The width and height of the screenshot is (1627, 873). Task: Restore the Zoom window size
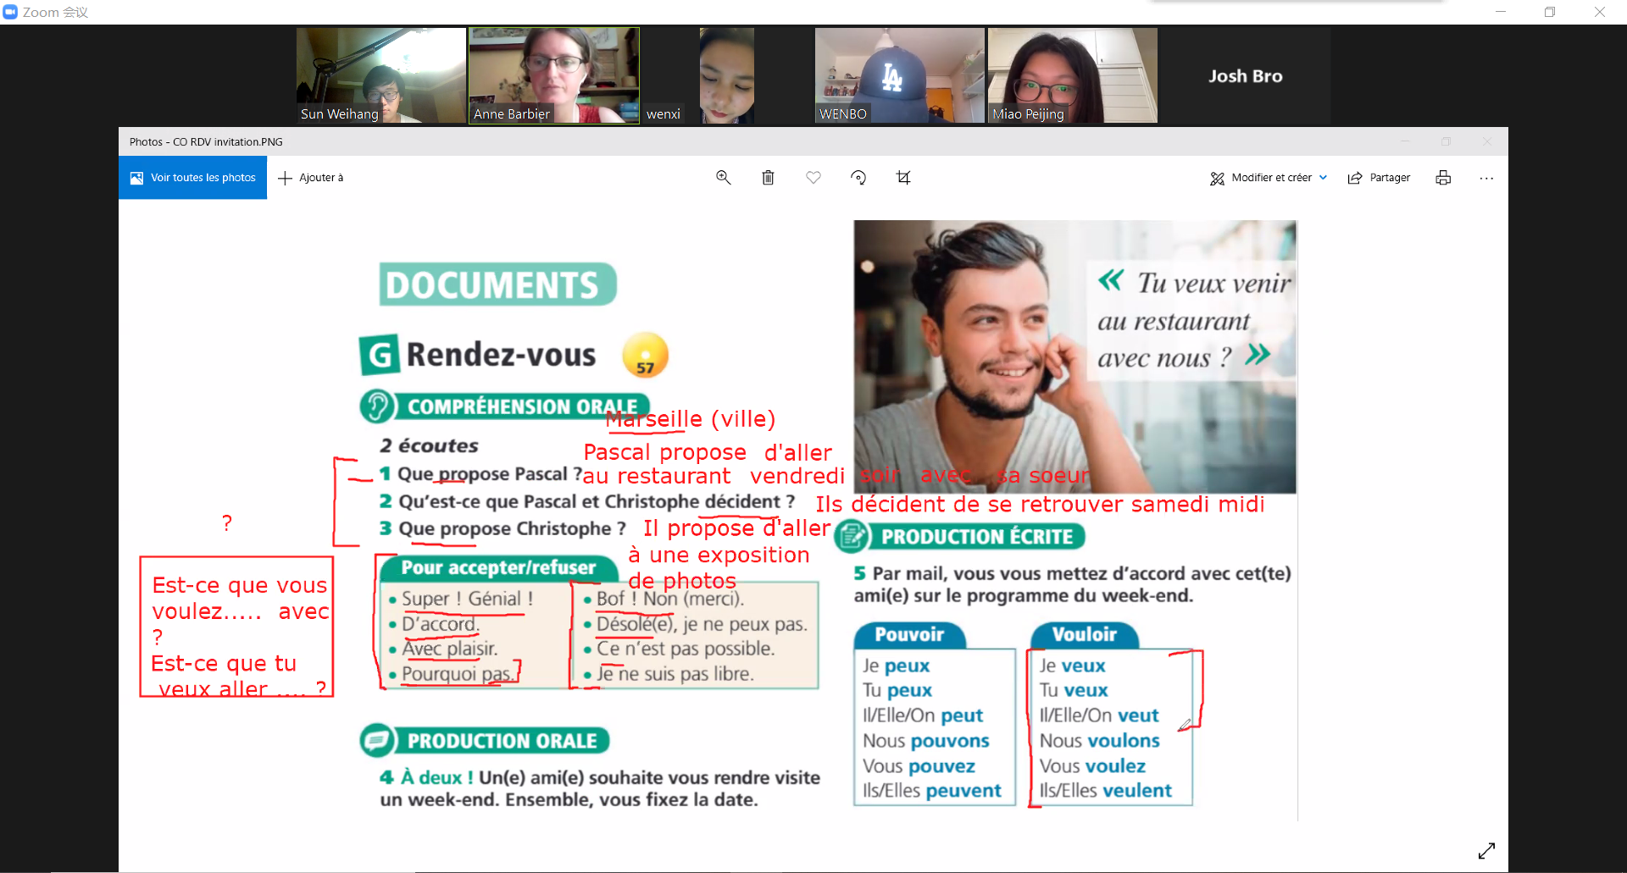pyautogui.click(x=1549, y=12)
